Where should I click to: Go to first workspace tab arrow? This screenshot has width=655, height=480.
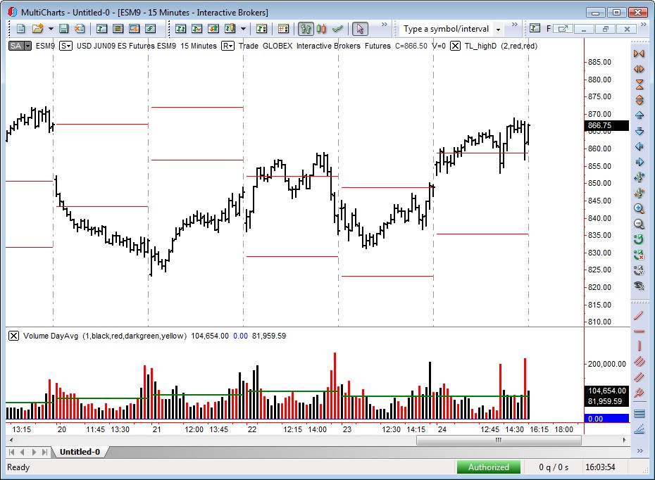coord(12,452)
